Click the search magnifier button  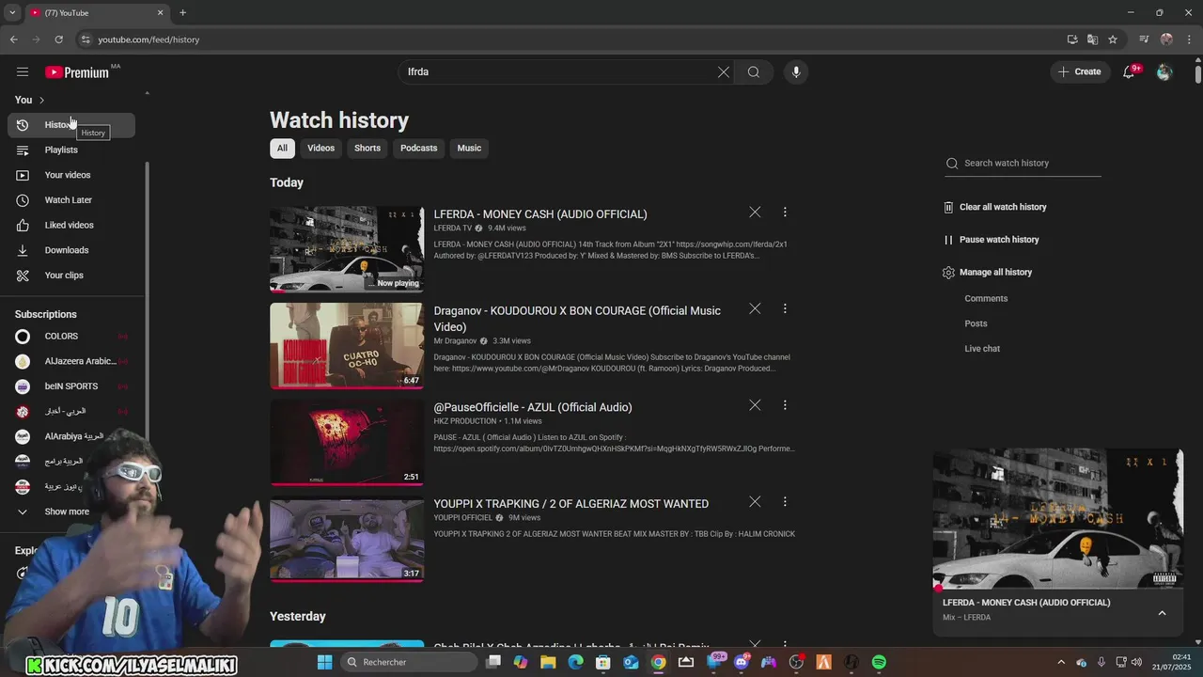coord(754,72)
